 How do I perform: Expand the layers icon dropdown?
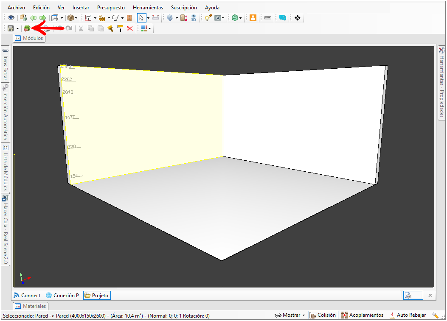tap(177, 18)
